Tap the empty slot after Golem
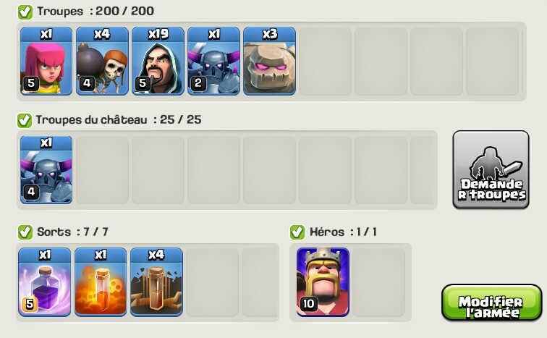 (x=325, y=61)
